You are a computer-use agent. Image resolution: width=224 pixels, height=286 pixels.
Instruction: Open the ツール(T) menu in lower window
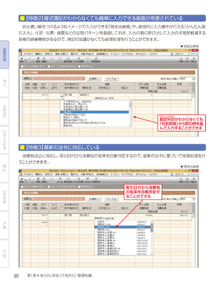pyautogui.click(x=115, y=174)
